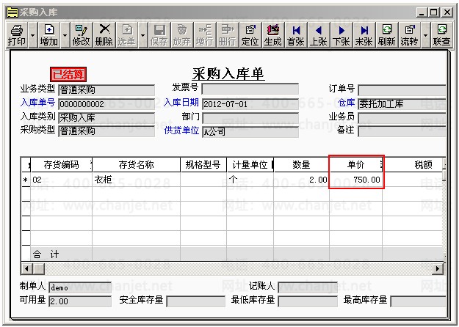The image size is (459, 327).
Task: Click the 删行 delete row icon
Action: [228, 34]
